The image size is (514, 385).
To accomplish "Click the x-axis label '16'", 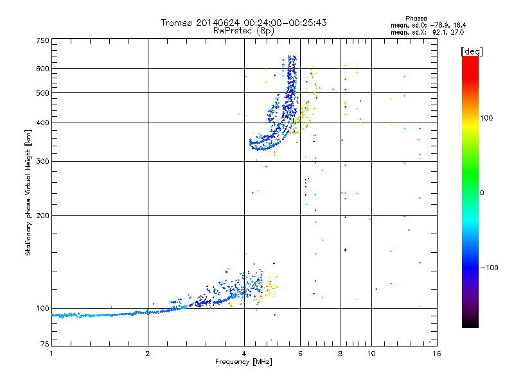I will click(x=437, y=354).
